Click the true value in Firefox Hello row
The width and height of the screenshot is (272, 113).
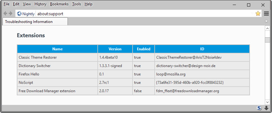click(137, 74)
